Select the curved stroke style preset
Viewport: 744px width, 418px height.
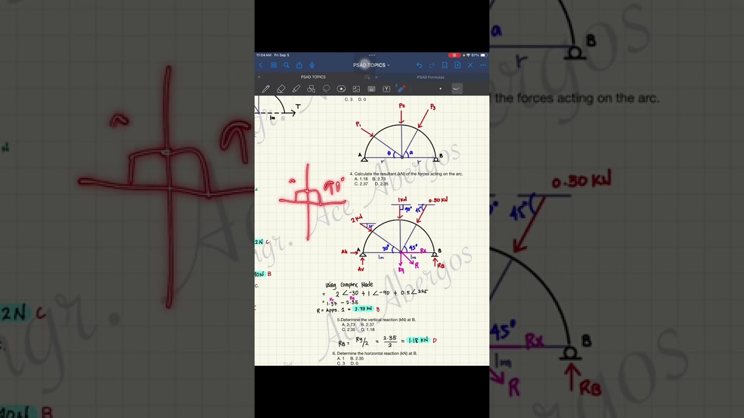pos(456,89)
